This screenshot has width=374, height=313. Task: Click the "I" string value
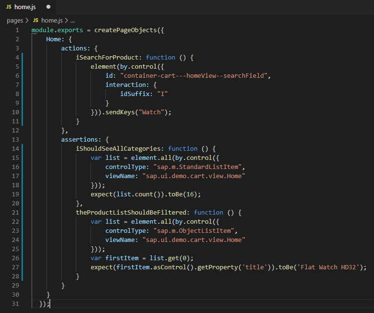point(162,94)
